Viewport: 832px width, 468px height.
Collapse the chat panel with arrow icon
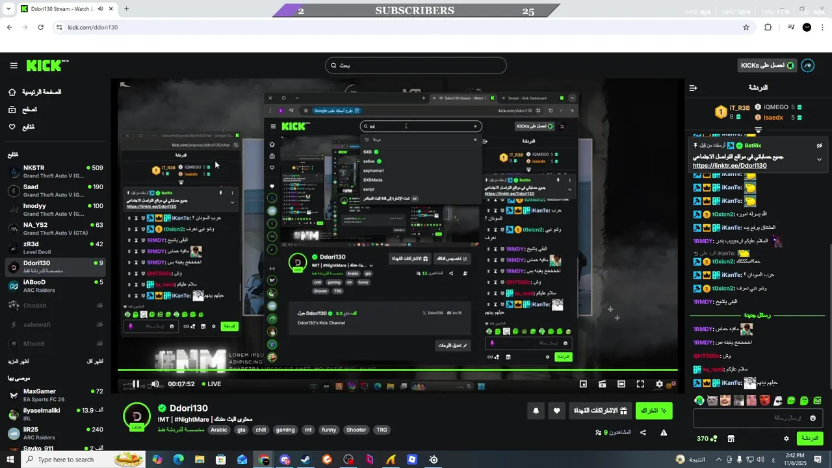pos(693,88)
